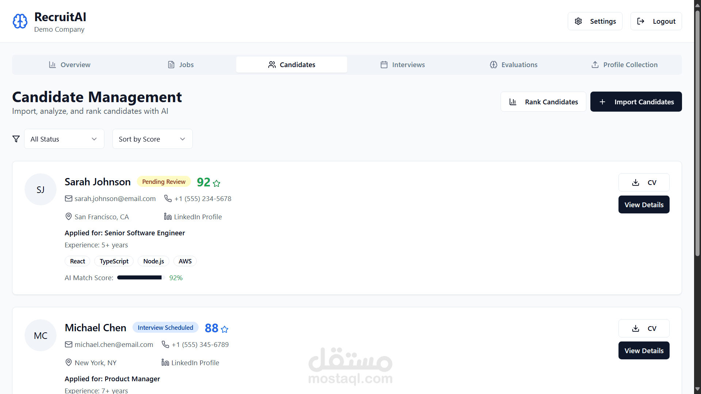The width and height of the screenshot is (701, 394).
Task: Open the Evaluations tab
Action: click(514, 65)
